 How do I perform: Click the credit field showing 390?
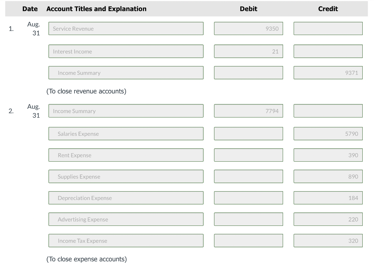(328, 155)
